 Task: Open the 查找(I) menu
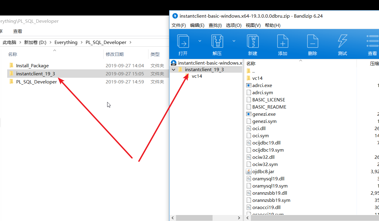pos(215,25)
